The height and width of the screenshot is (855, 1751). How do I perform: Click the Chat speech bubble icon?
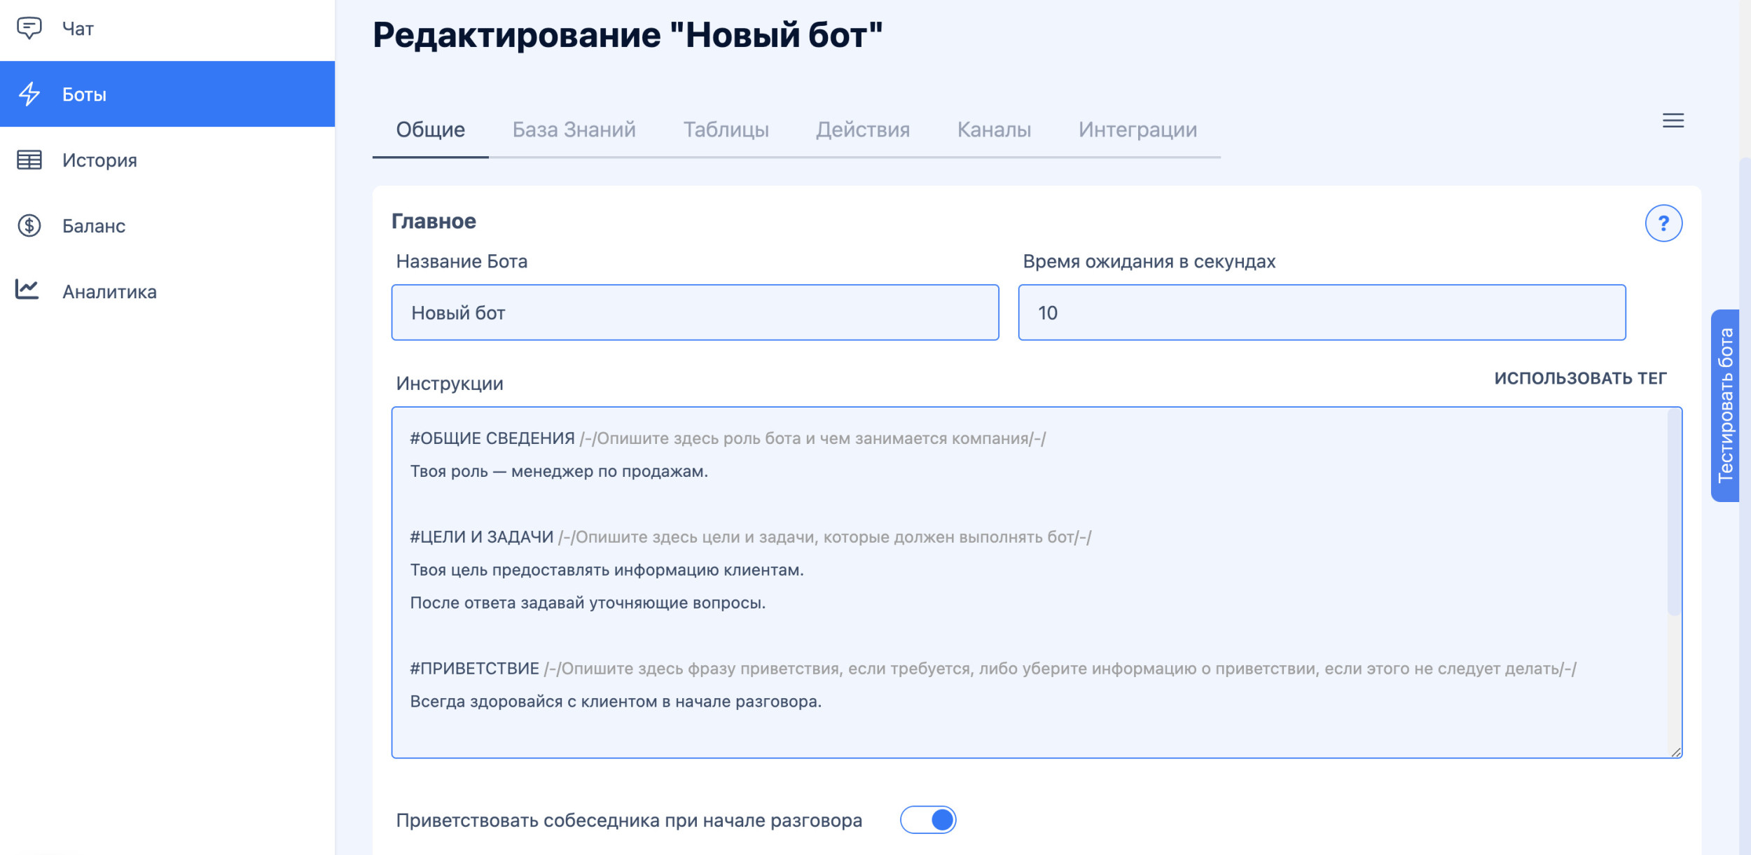coord(29,28)
